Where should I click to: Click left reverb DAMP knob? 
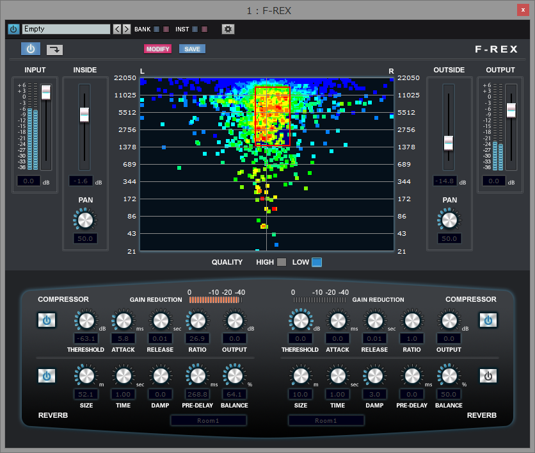pyautogui.click(x=161, y=376)
